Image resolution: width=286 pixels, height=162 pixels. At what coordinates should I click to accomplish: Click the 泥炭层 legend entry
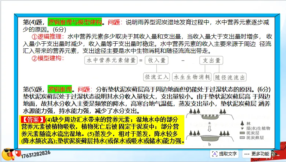(250, 133)
